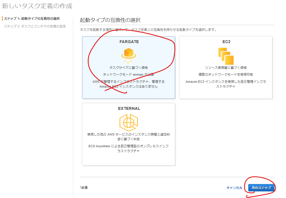
Task: Open ステップ 2: タスクとコンテナの定義の設定
Action: click(35, 26)
